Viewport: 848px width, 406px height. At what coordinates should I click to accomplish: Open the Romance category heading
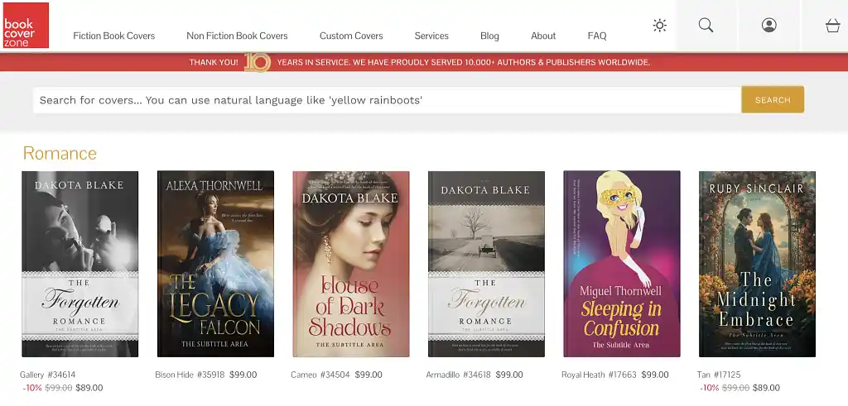[60, 153]
